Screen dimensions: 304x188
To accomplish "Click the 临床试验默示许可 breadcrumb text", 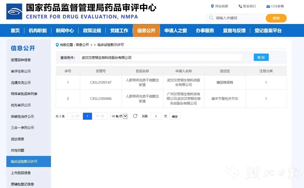I will tap(111, 45).
